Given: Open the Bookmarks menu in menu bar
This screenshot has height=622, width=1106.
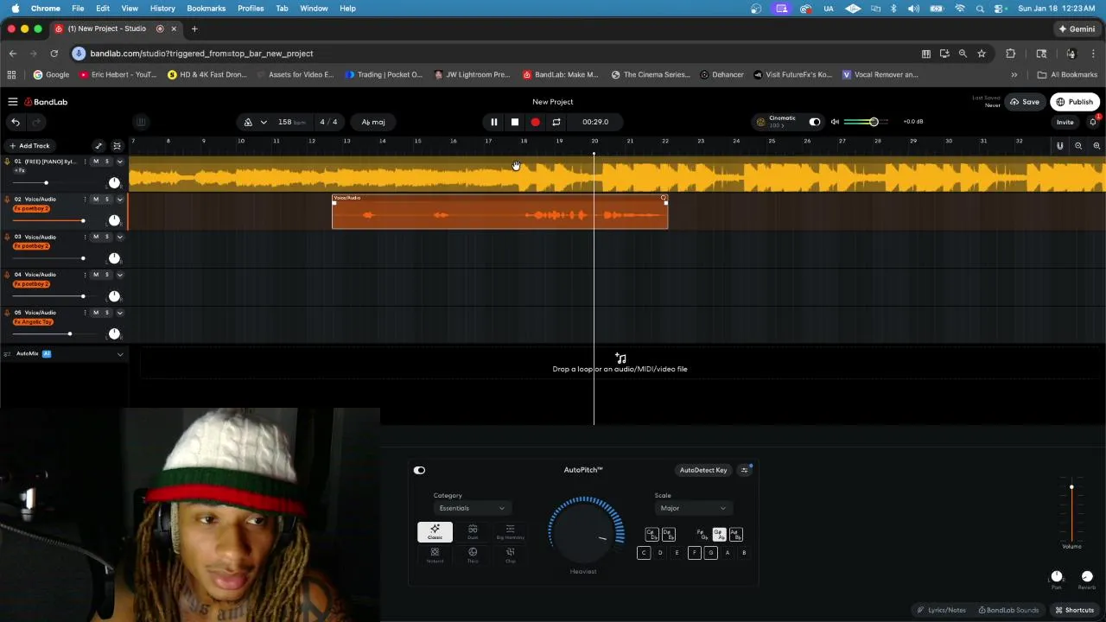Looking at the screenshot, I should coord(206,8).
